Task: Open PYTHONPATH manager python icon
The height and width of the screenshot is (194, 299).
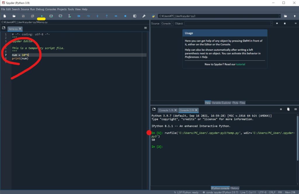Action: (153, 16)
